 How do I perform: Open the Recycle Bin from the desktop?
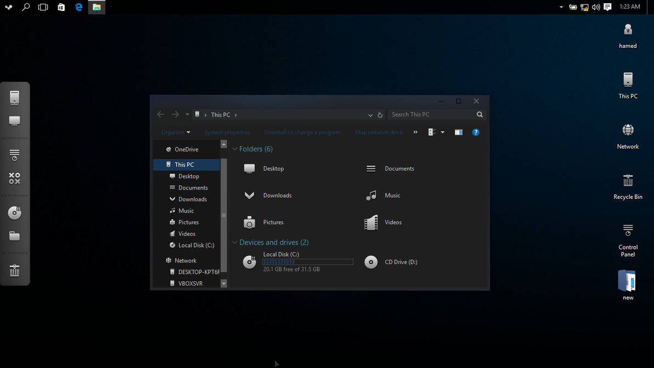(x=628, y=183)
